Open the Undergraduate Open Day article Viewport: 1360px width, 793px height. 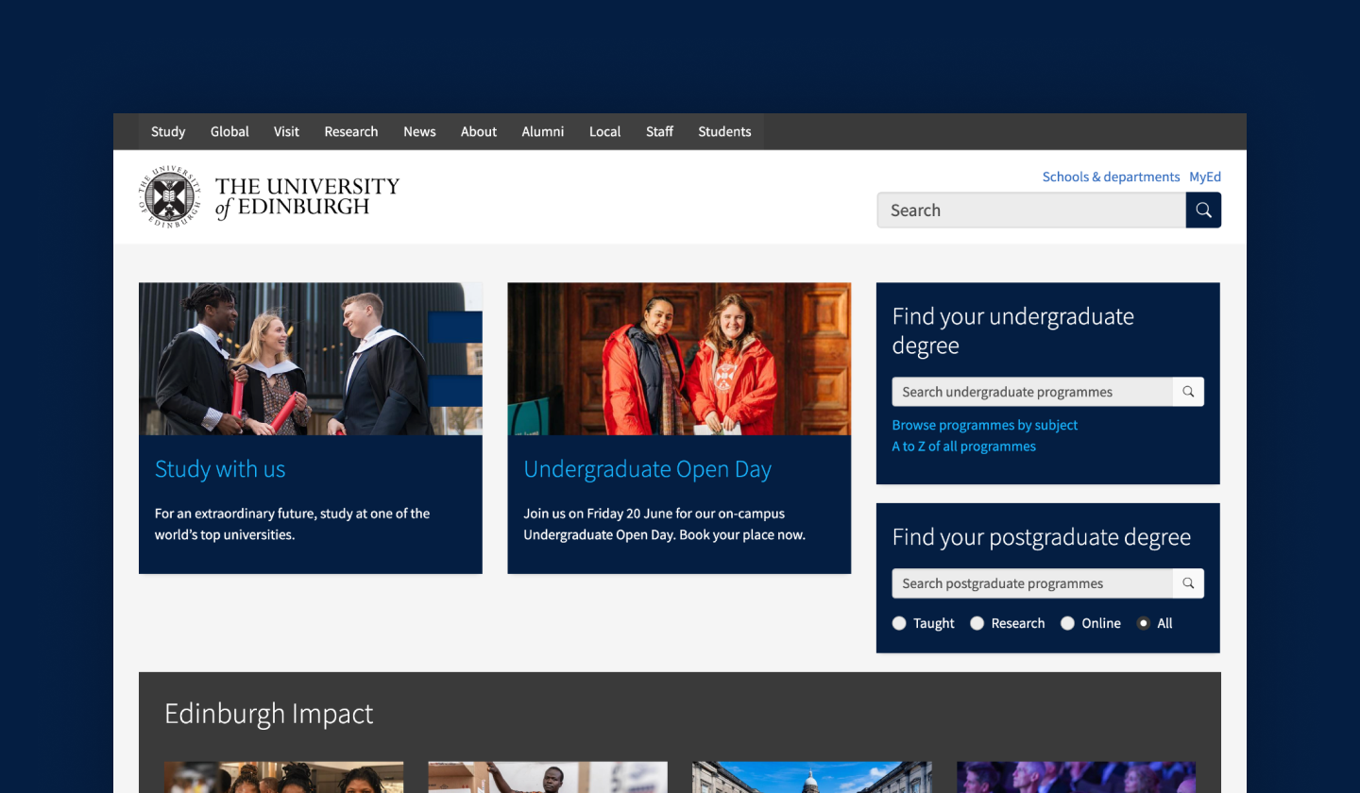(x=647, y=468)
